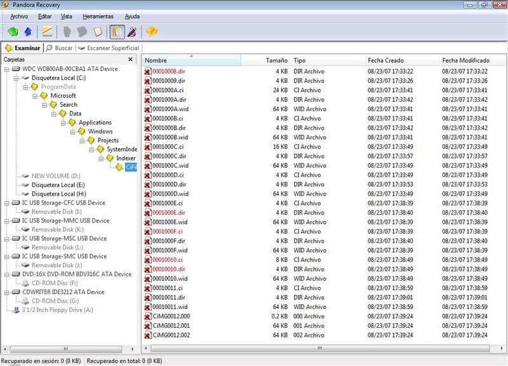Toggle the highlighted clipboard toolbar button
Viewport: 508px width, 366px height.
click(x=117, y=31)
